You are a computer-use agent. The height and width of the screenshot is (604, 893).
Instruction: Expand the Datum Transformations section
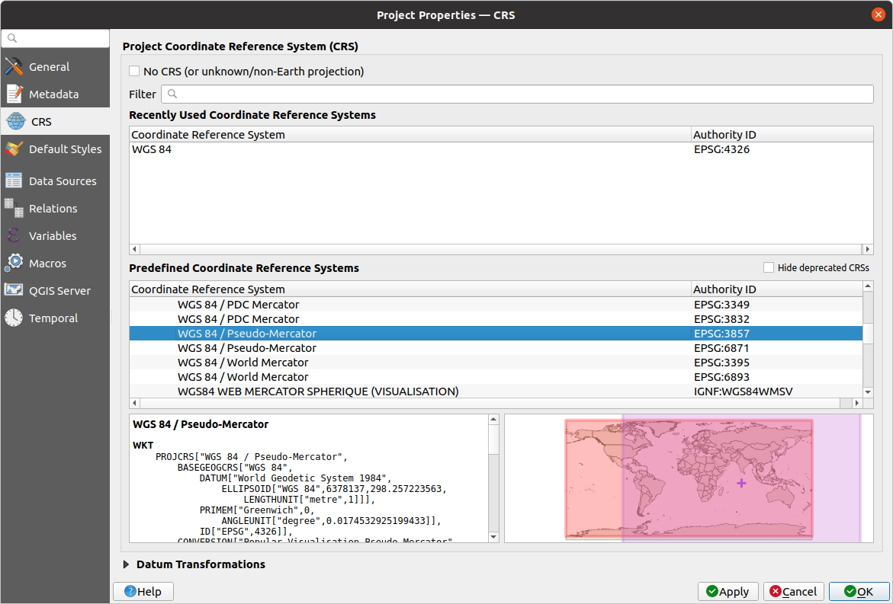[127, 564]
